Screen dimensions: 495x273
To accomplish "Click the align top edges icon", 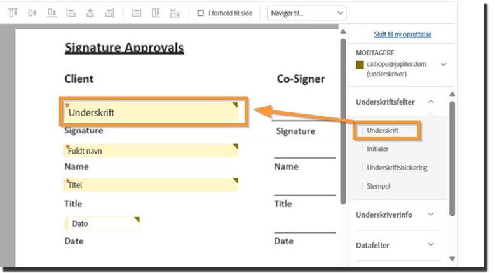I will [x=13, y=13].
